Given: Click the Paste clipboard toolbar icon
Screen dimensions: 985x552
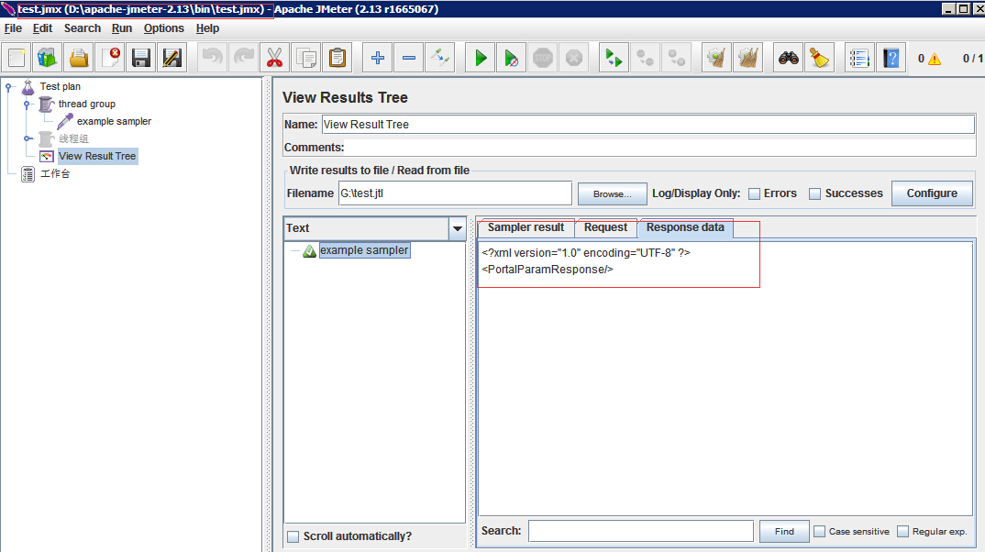Looking at the screenshot, I should [338, 58].
